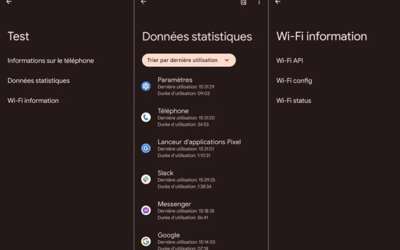This screenshot has height=250, width=400.
Task: Open Wi-Fi information in Test menu
Action: pos(33,100)
